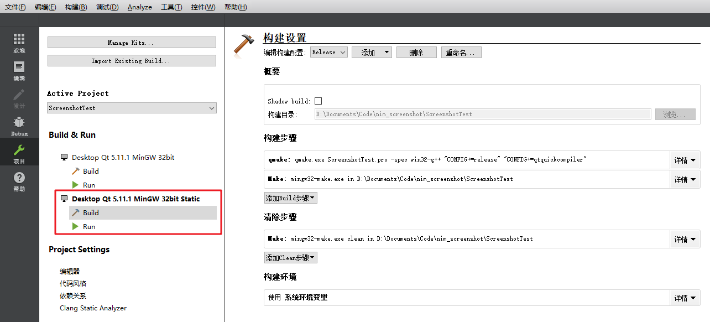Screen dimensions: 710x322
Task: Open the 控件(W) menu
Action: (x=203, y=7)
